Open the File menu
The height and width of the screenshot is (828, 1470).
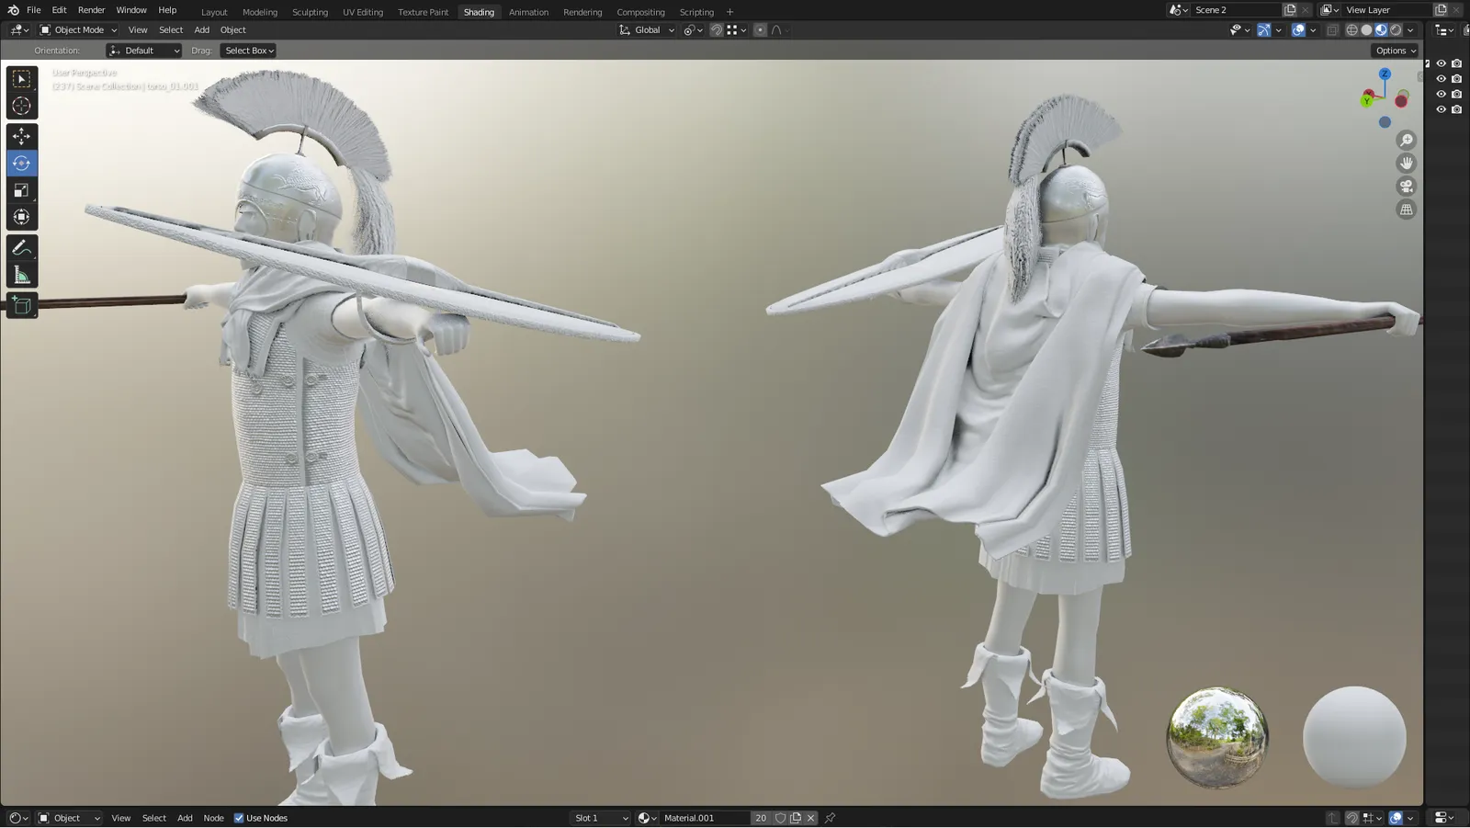point(34,10)
